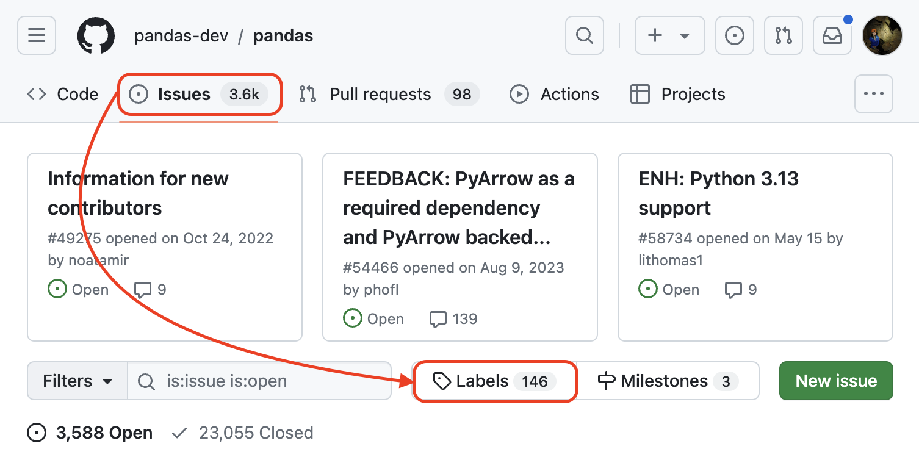Click the signpost icon beside Milestones
This screenshot has height=460, width=919.
pos(607,381)
